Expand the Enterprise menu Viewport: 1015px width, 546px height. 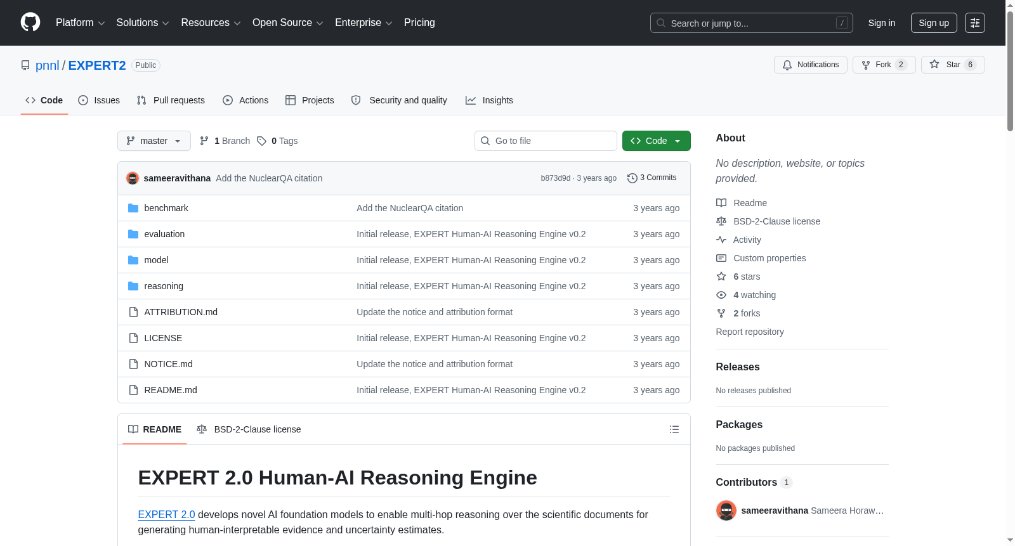[363, 23]
